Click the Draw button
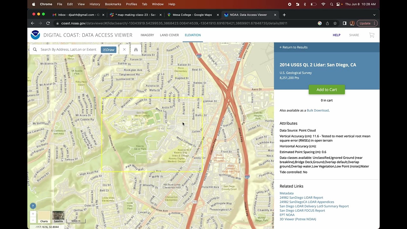The height and width of the screenshot is (229, 407). pyautogui.click(x=109, y=50)
